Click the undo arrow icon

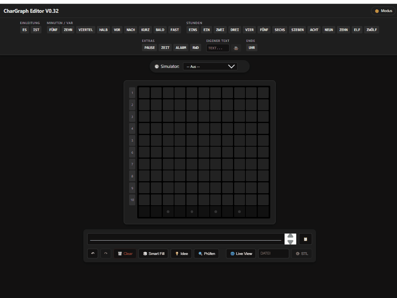(93, 253)
